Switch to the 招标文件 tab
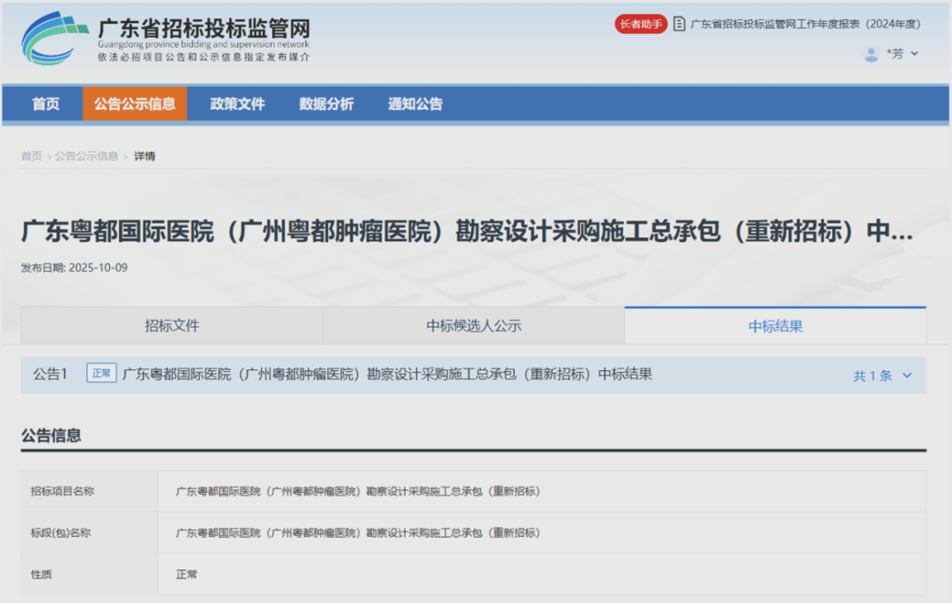The width and height of the screenshot is (952, 603). [x=171, y=324]
